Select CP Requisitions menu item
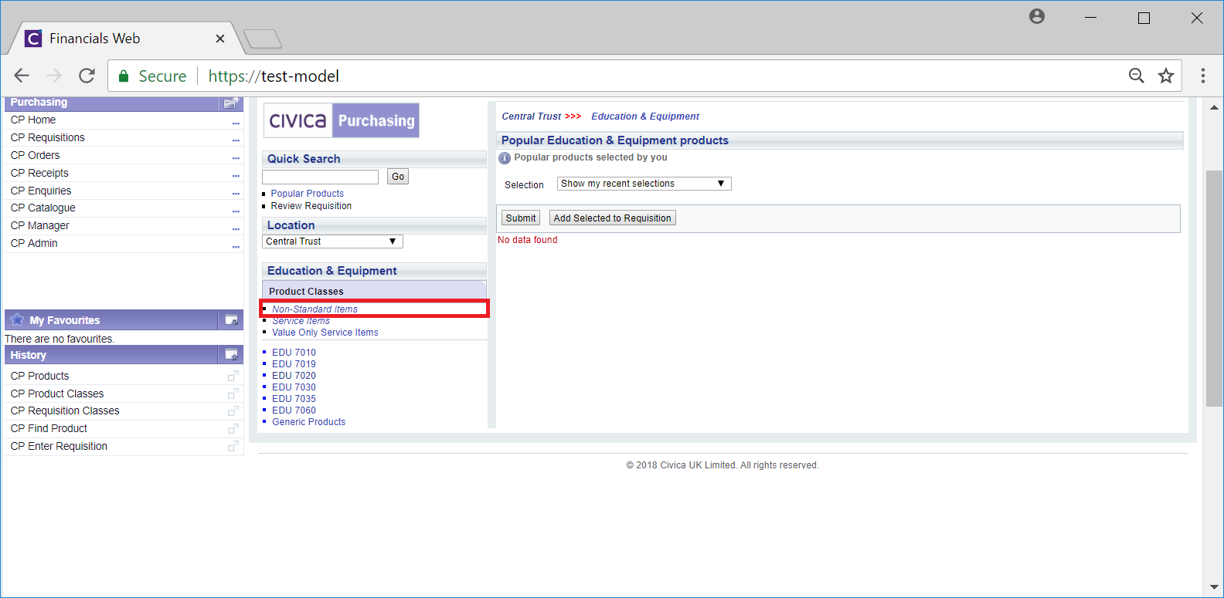The height and width of the screenshot is (598, 1224). pyautogui.click(x=48, y=137)
